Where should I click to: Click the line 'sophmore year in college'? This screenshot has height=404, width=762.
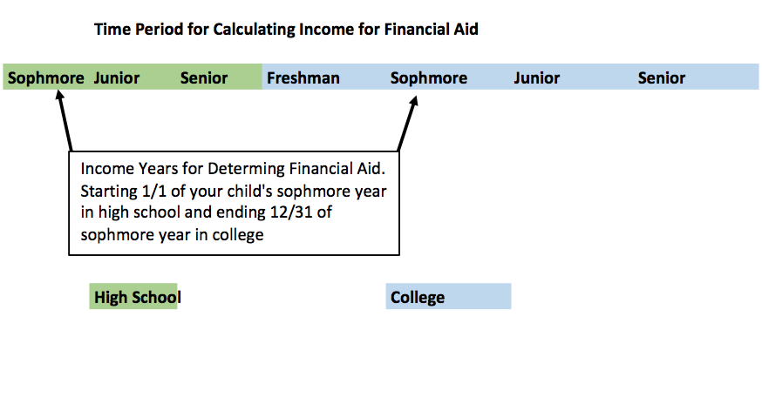[x=172, y=234]
